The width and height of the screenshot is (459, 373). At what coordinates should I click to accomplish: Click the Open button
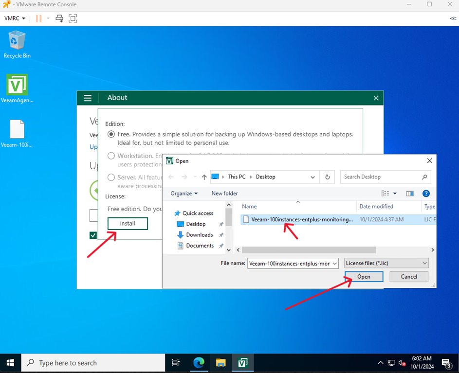[x=364, y=277]
